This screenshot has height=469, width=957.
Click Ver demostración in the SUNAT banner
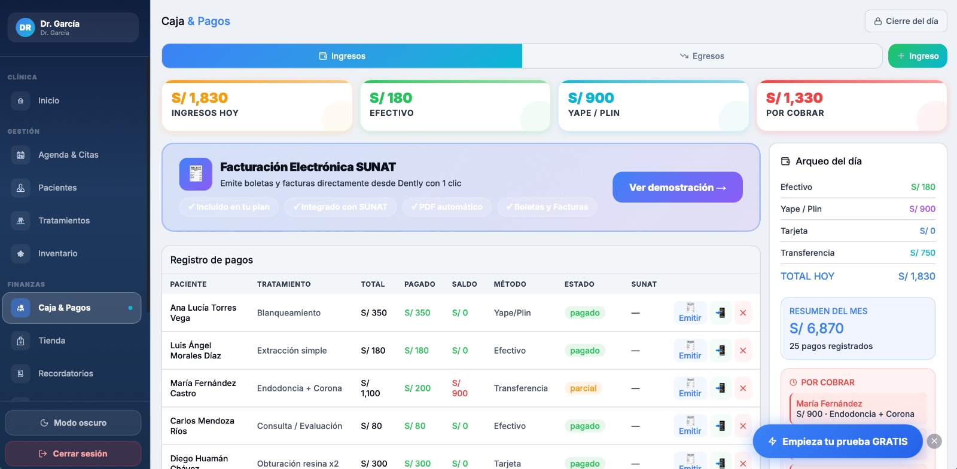678,188
